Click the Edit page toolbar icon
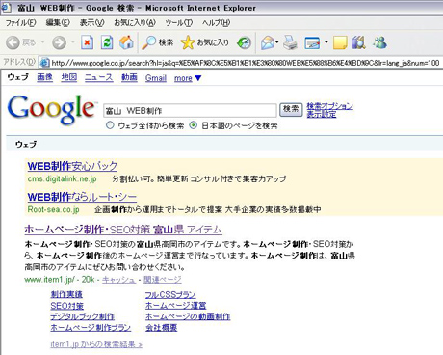The width and height of the screenshot is (443, 355). tap(312, 42)
